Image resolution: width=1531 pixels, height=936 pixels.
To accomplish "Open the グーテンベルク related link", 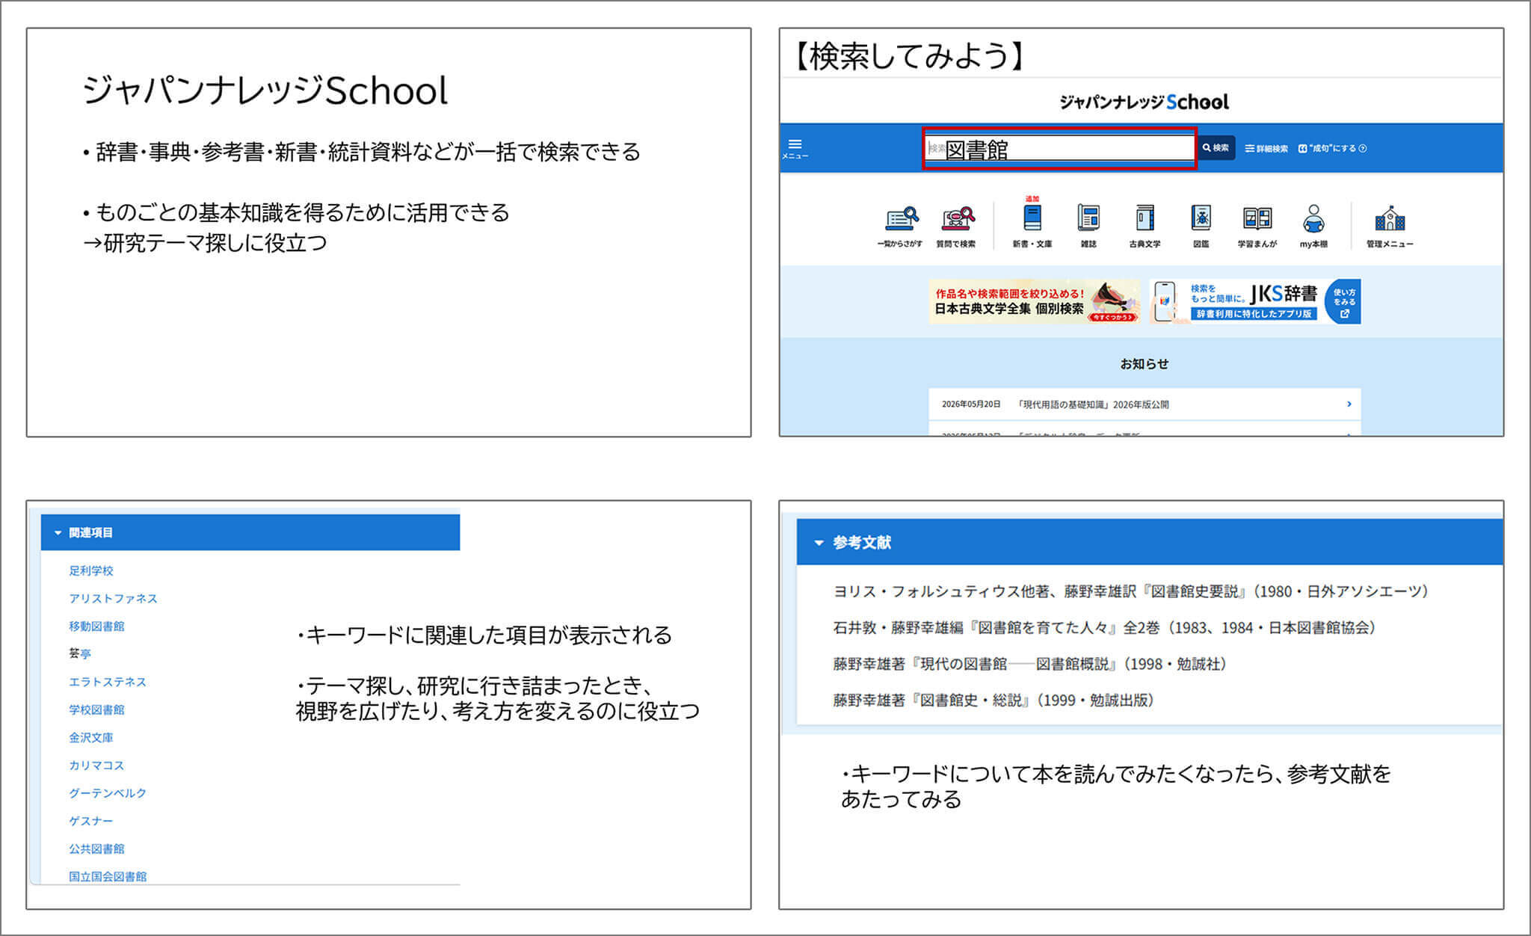I will pos(108,792).
